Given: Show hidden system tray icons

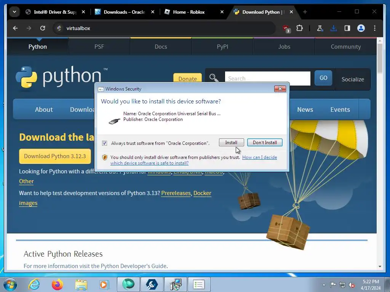Looking at the screenshot, I should click(x=324, y=285).
